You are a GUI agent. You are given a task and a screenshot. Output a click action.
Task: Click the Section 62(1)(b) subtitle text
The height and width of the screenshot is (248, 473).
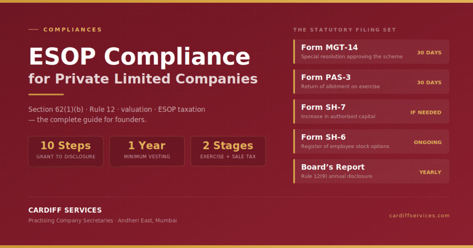[117, 114]
